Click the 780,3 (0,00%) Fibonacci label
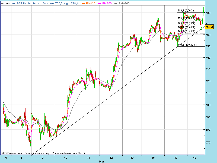Viewport: 217px width, 163px height. [186, 11]
